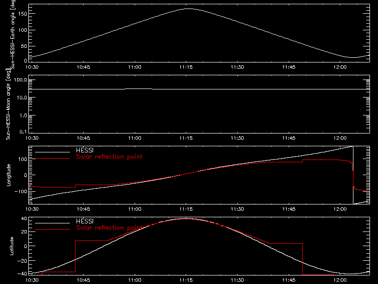378x284 pixels.
Task: Click the -100 tick on Longitude plot
Action: 21,191
